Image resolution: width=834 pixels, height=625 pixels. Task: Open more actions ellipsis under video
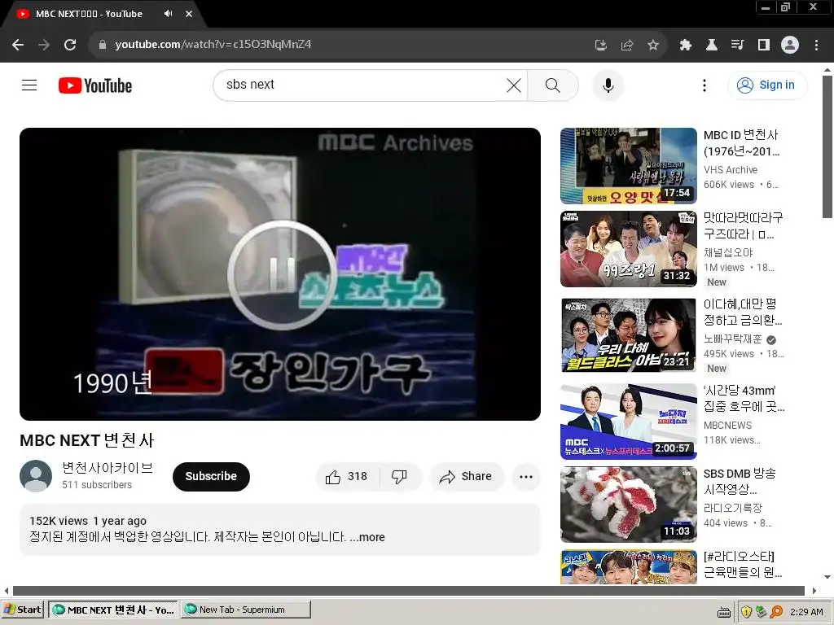coord(526,477)
